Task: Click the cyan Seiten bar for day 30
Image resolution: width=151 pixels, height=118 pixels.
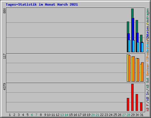Action: [x=138, y=47]
